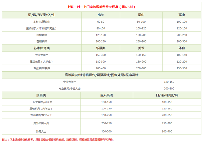Click the 小学 column header
The height and width of the screenshot is (145, 203).
(101, 15)
